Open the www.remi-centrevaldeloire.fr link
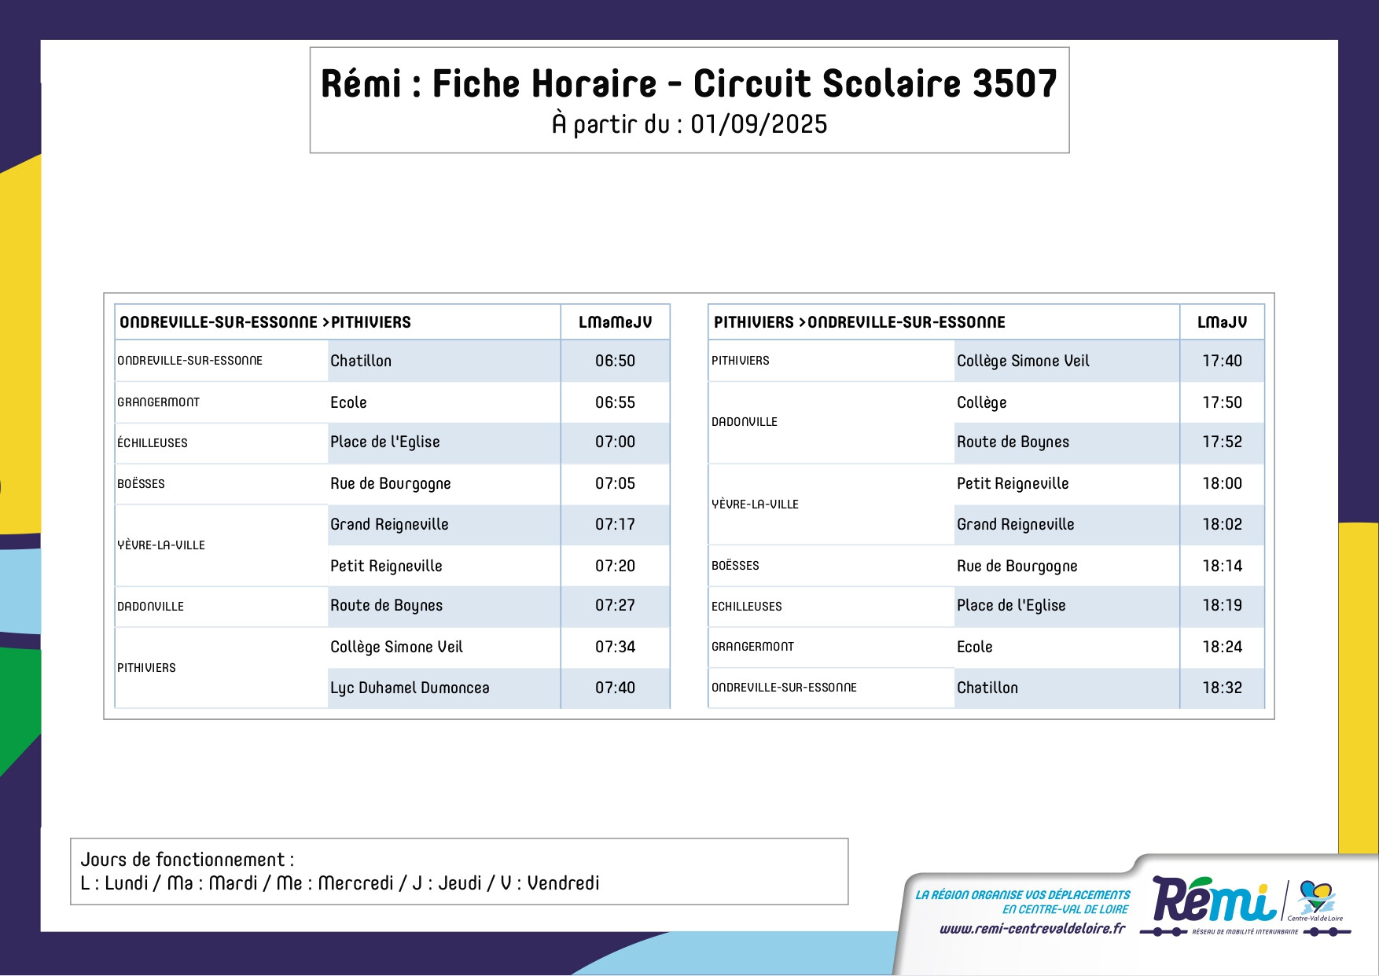 point(1032,929)
